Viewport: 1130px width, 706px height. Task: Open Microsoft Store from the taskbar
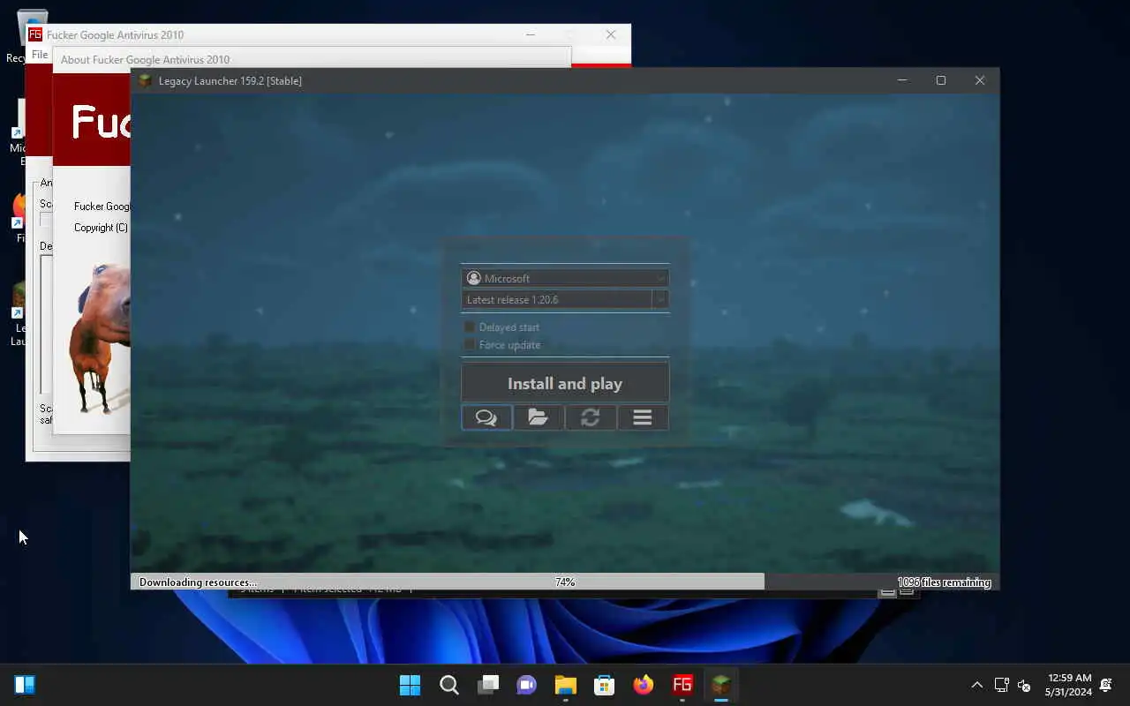pos(605,685)
